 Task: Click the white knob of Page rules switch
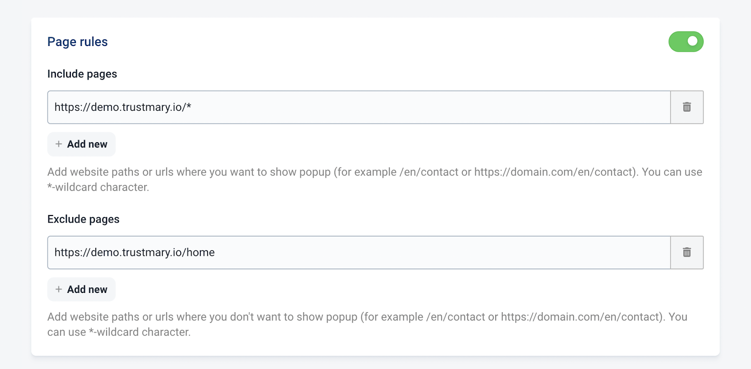(692, 41)
